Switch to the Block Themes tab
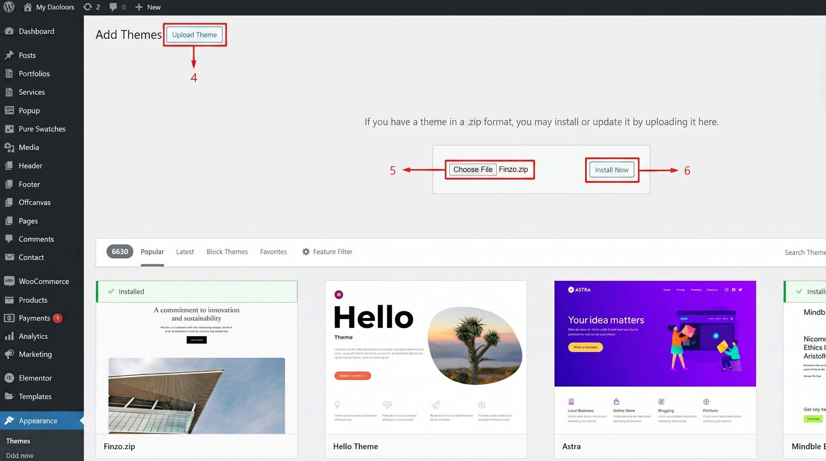The image size is (826, 461). point(227,252)
